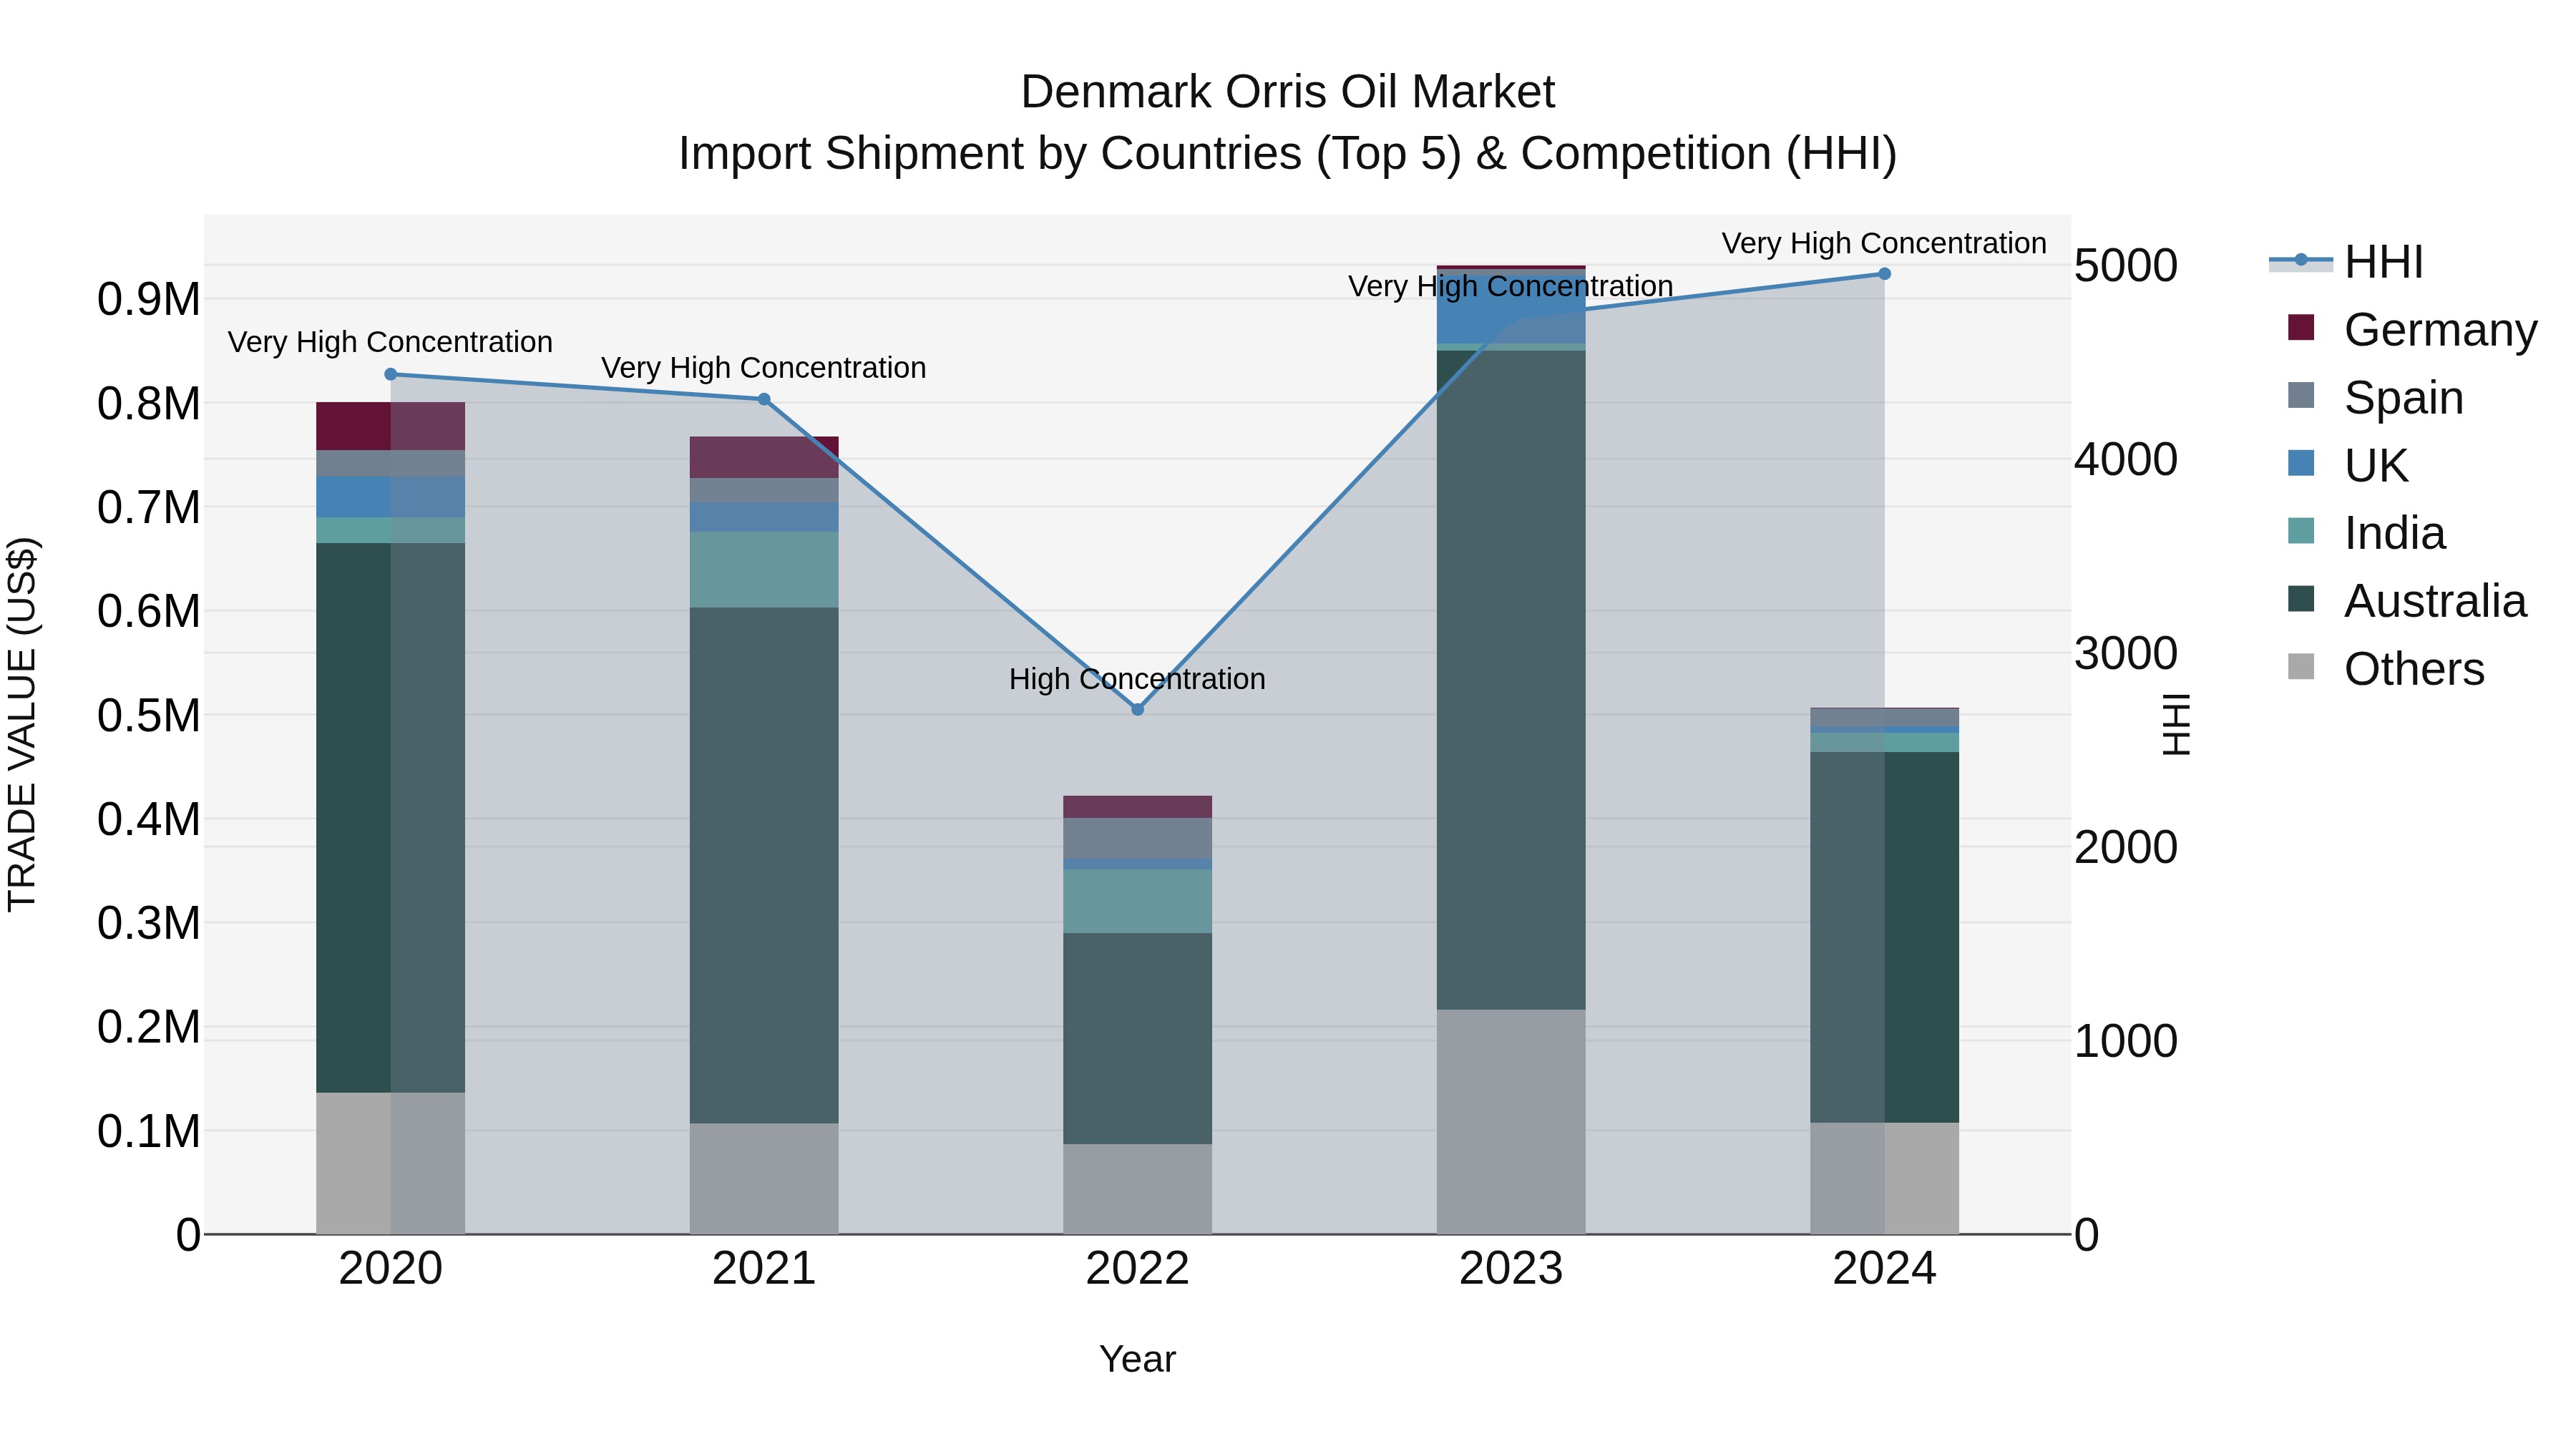Viewport: 2576px width, 1449px height.
Task: Click the 2021 Australia bar segment
Action: (x=764, y=866)
